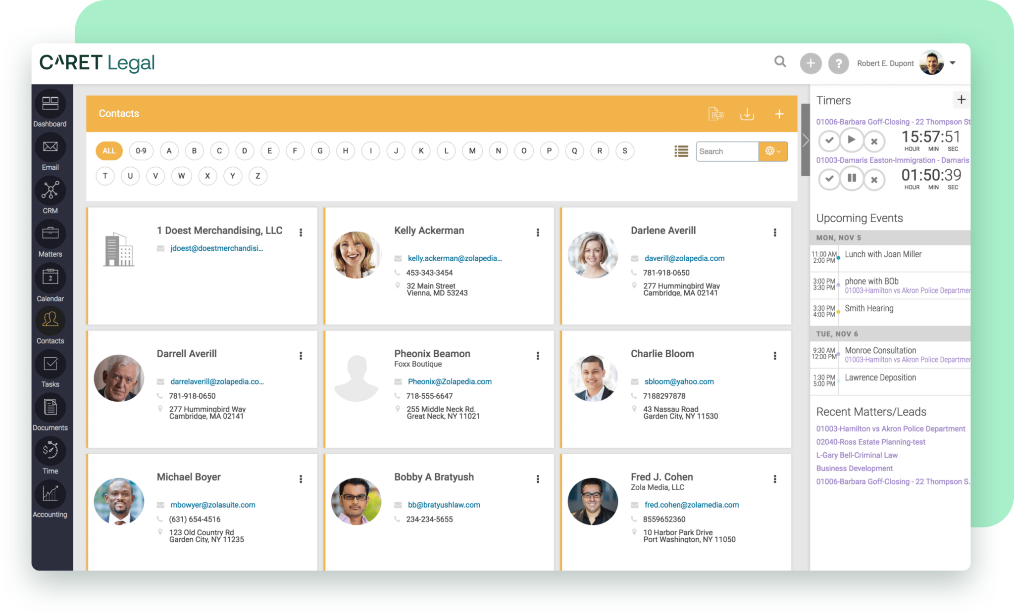
Task: Click into the contacts Search field
Action: [x=726, y=151]
